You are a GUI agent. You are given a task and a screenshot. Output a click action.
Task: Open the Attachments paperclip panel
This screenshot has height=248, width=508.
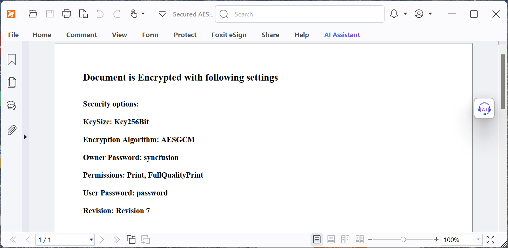pos(12,130)
